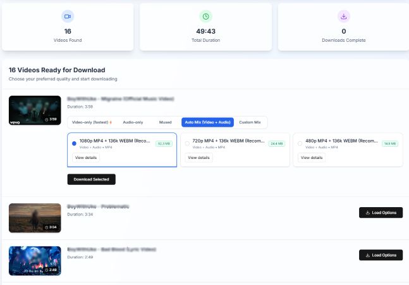Expand View details for the 720p option
This screenshot has height=285, width=409.
(x=198, y=157)
